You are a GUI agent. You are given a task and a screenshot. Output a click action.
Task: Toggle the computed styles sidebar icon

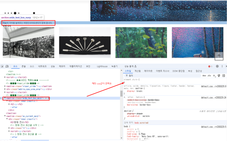coord(224,76)
